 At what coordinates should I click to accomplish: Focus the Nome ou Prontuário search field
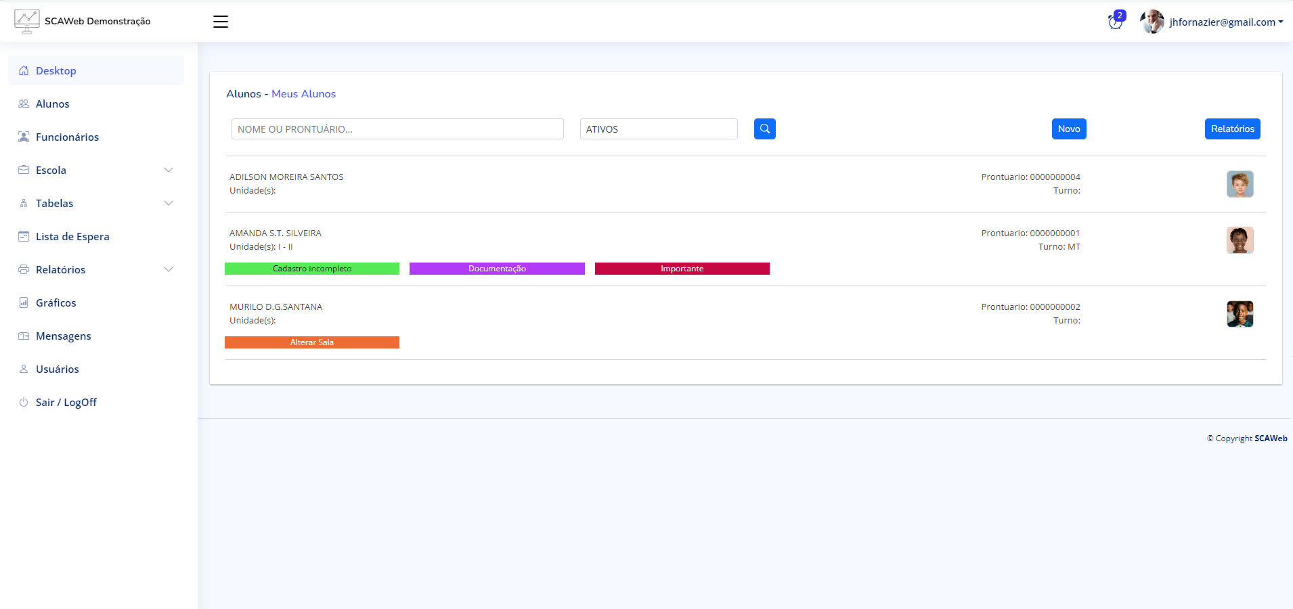click(397, 129)
